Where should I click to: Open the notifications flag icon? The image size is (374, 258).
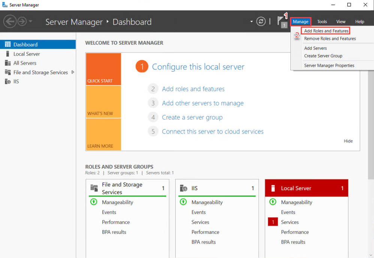[281, 21]
